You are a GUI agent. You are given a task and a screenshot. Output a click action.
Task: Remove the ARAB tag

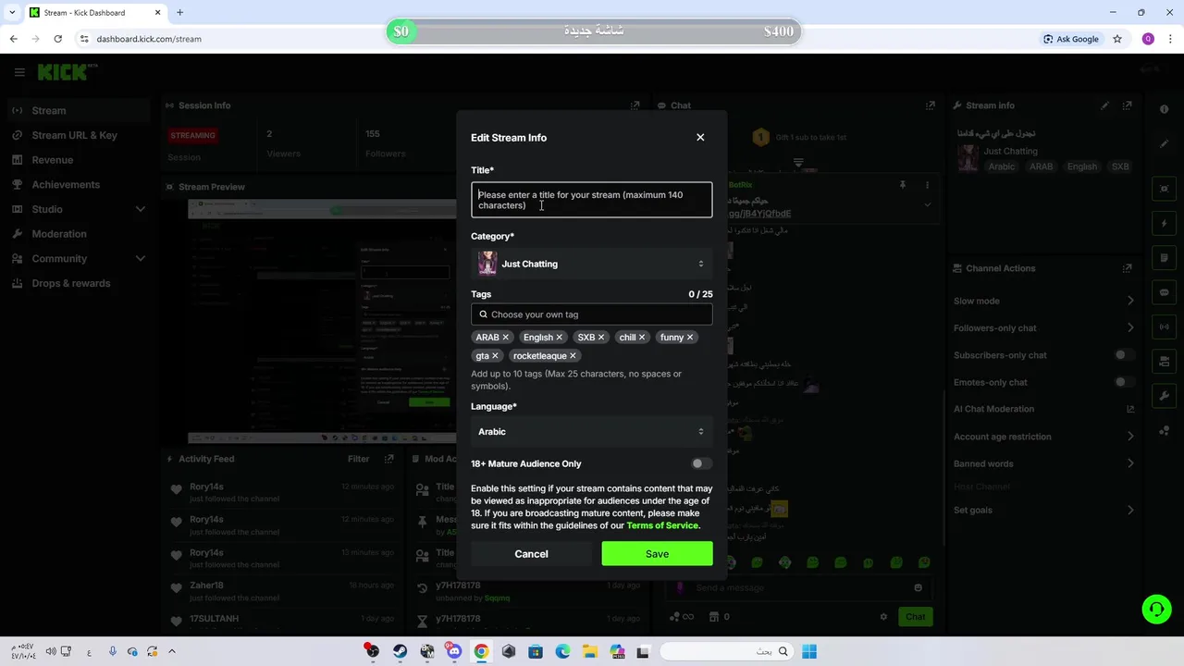(x=505, y=338)
